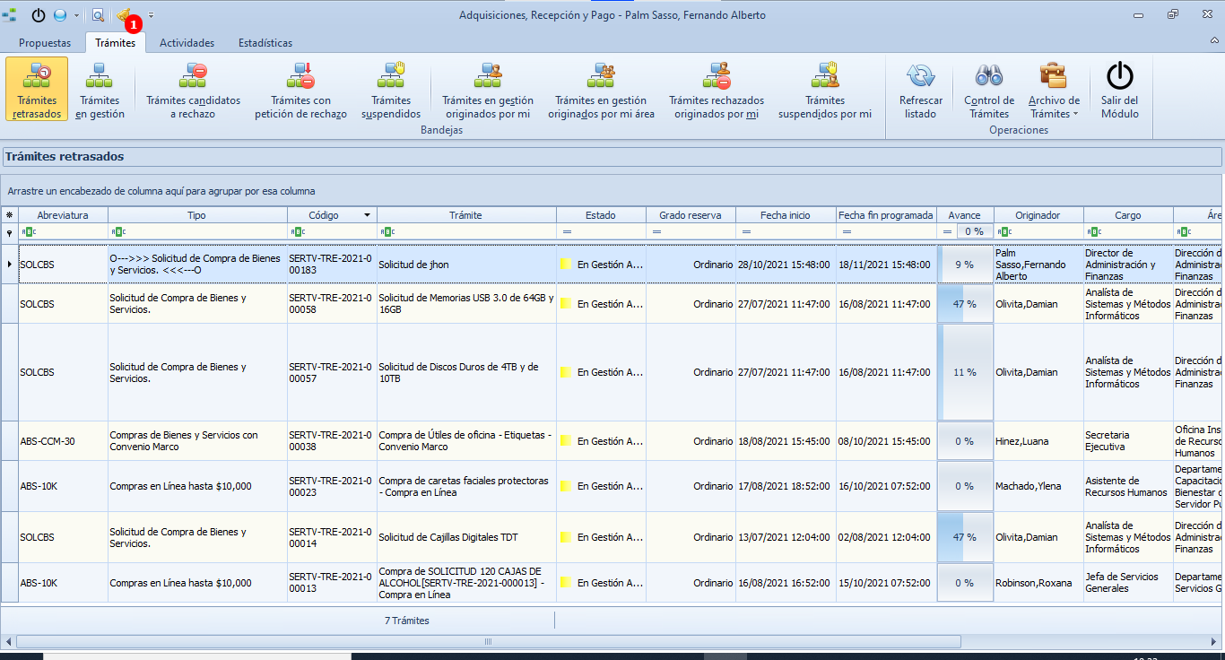Expand the SERTV-TRE-2021-000183 row indicator
Viewport: 1225px width, 660px height.
point(10,265)
